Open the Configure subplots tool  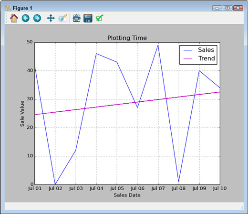click(77, 18)
